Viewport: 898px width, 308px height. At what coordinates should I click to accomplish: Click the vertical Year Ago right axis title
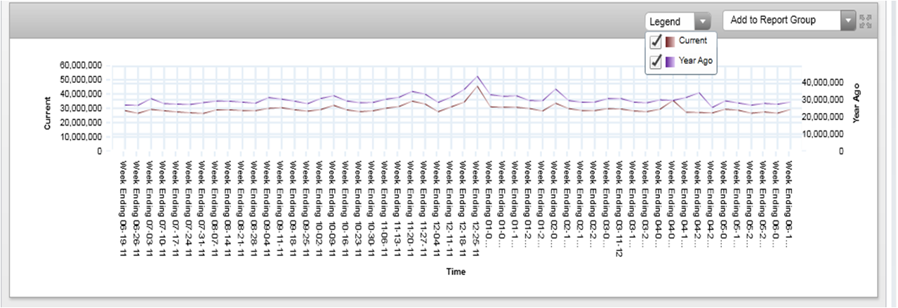(x=857, y=103)
